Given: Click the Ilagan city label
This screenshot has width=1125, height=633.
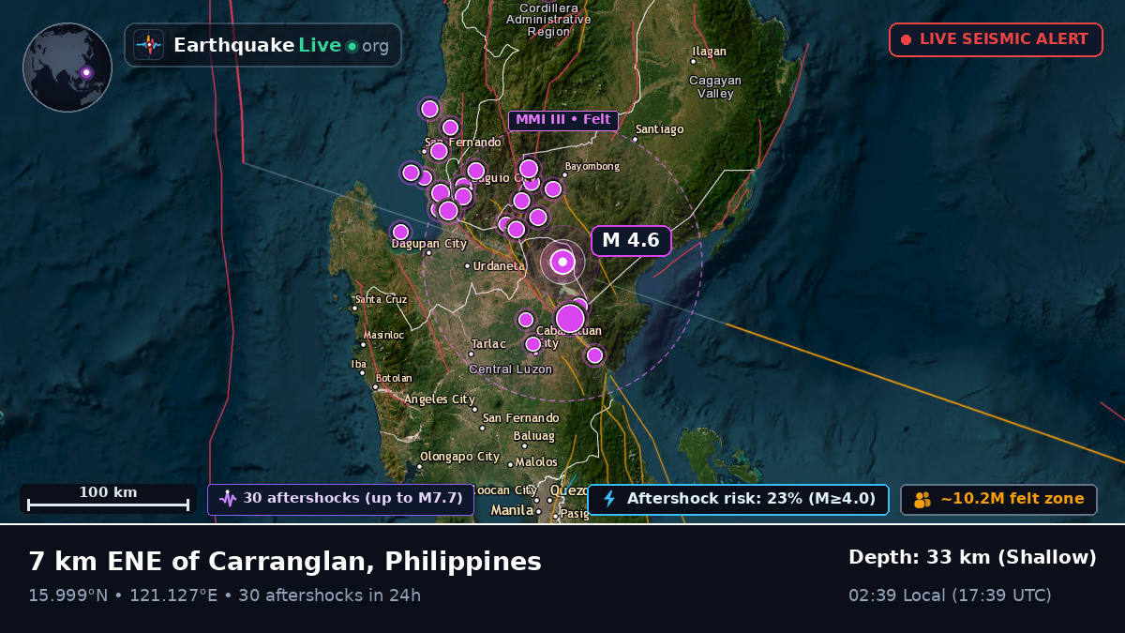Looking at the screenshot, I should [710, 52].
